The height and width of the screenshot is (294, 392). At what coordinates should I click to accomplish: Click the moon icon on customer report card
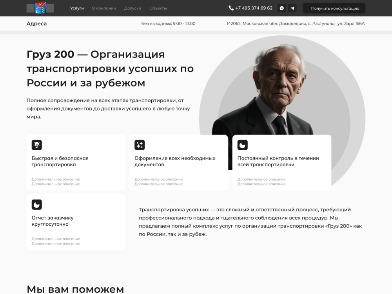coord(37,205)
